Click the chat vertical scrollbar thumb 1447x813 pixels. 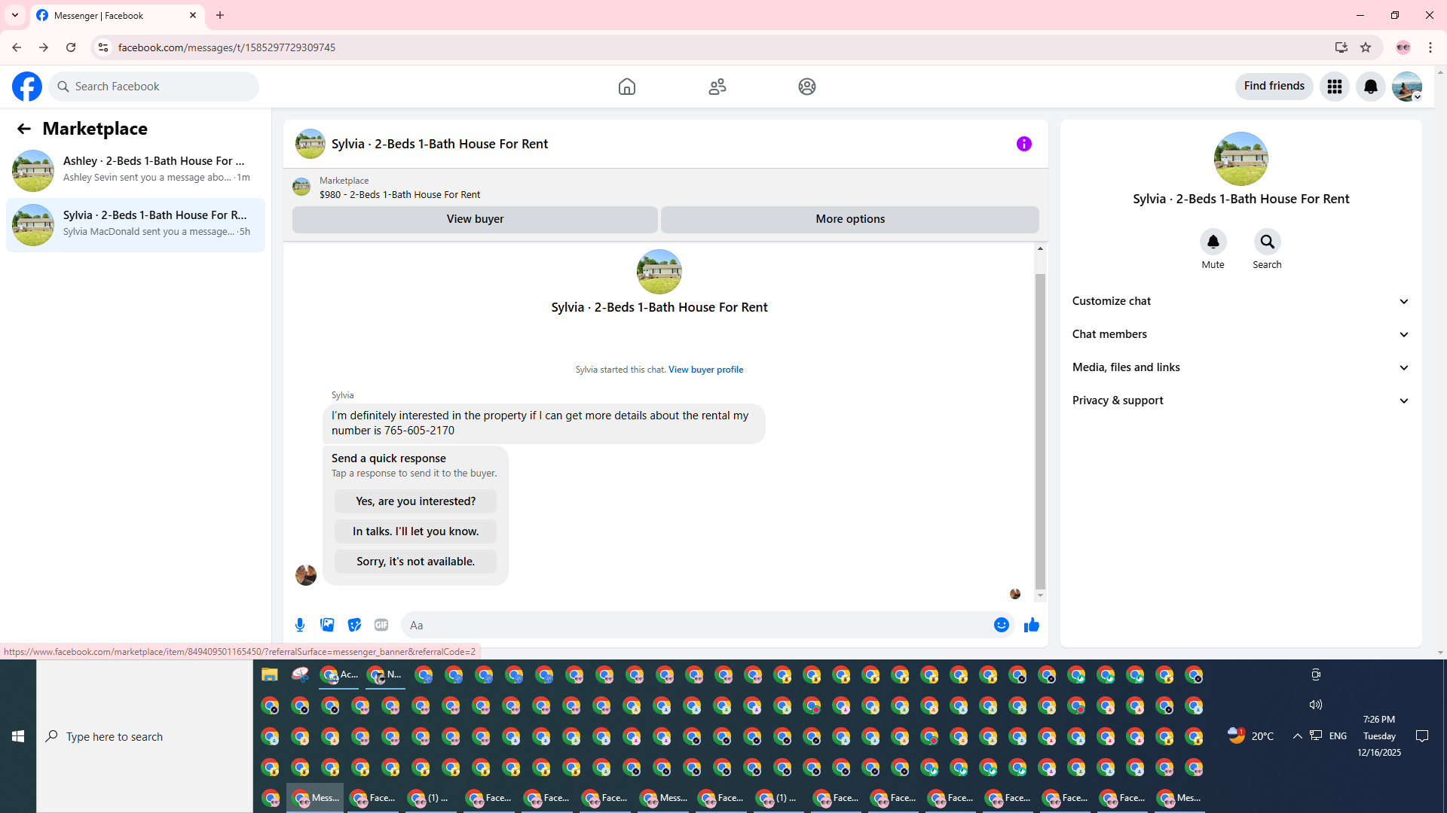click(1040, 431)
